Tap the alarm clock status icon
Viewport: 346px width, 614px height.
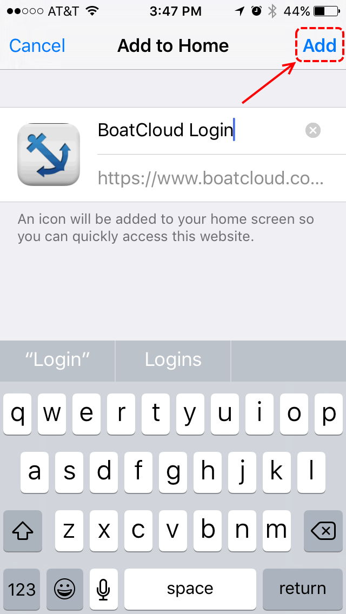pyautogui.click(x=257, y=11)
